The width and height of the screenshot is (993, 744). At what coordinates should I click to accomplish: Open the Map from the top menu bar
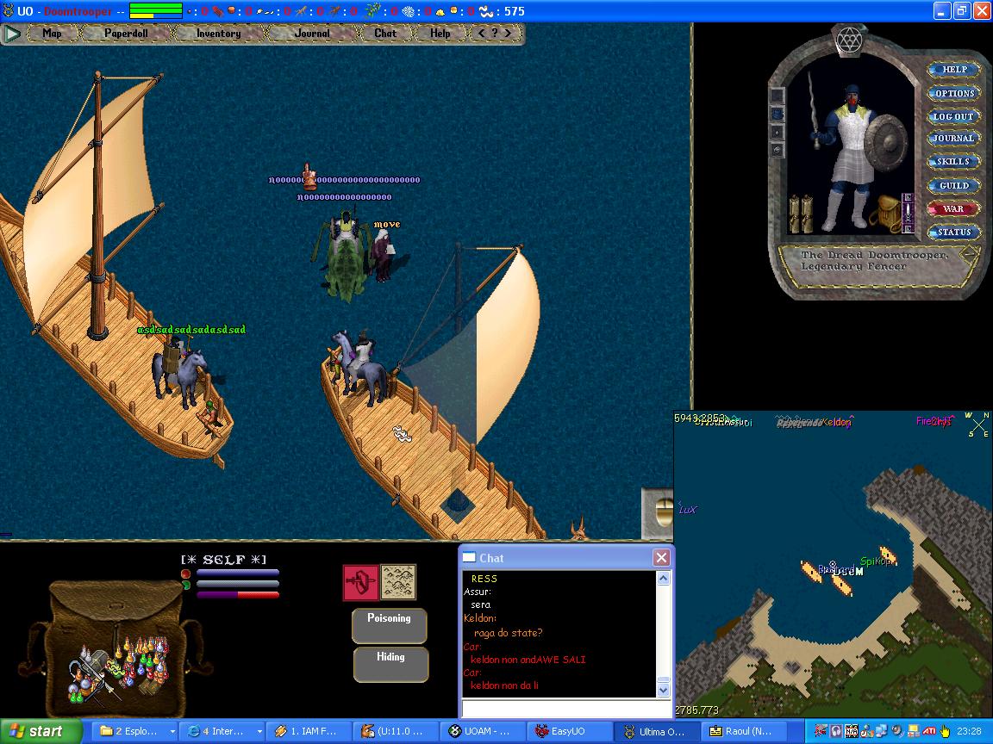pyautogui.click(x=52, y=34)
